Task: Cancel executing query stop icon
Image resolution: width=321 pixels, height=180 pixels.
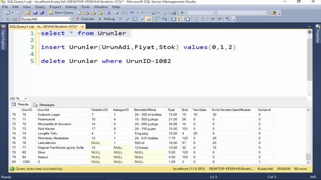Action: [120, 19]
